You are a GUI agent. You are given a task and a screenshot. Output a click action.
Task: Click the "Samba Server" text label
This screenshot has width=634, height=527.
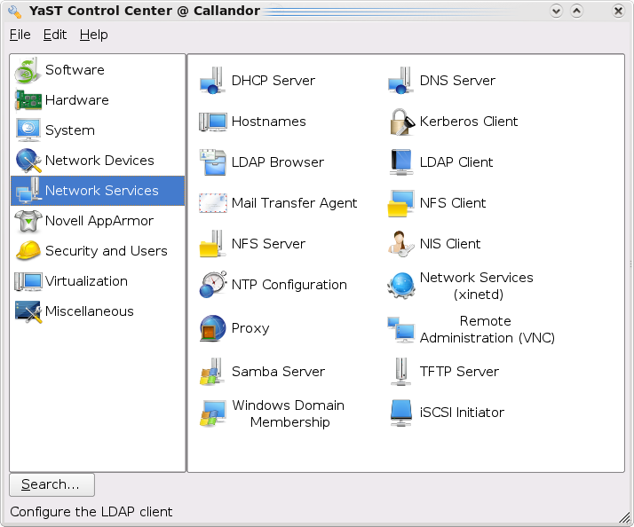(x=278, y=372)
